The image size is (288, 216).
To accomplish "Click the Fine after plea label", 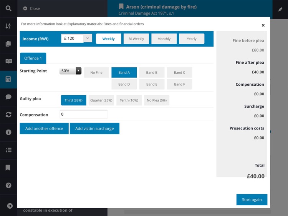I will [x=250, y=63].
